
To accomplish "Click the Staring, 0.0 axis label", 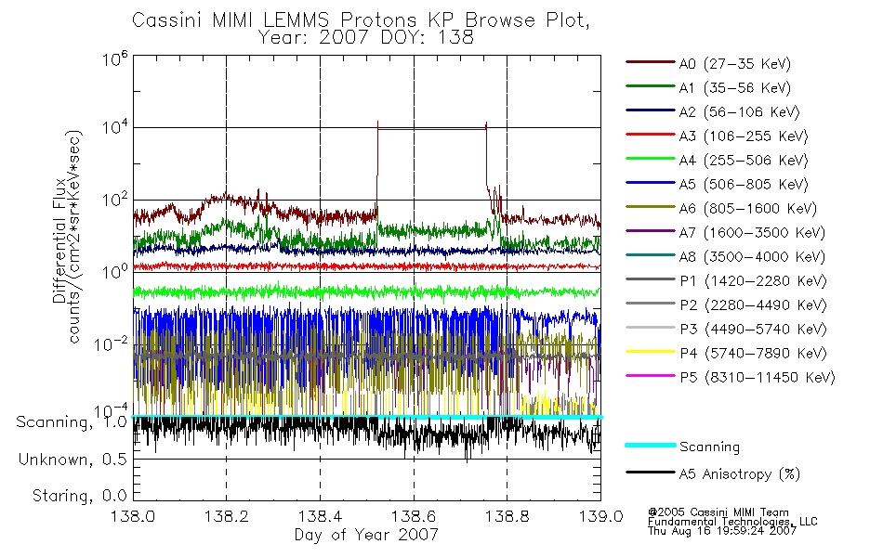I will (x=79, y=496).
